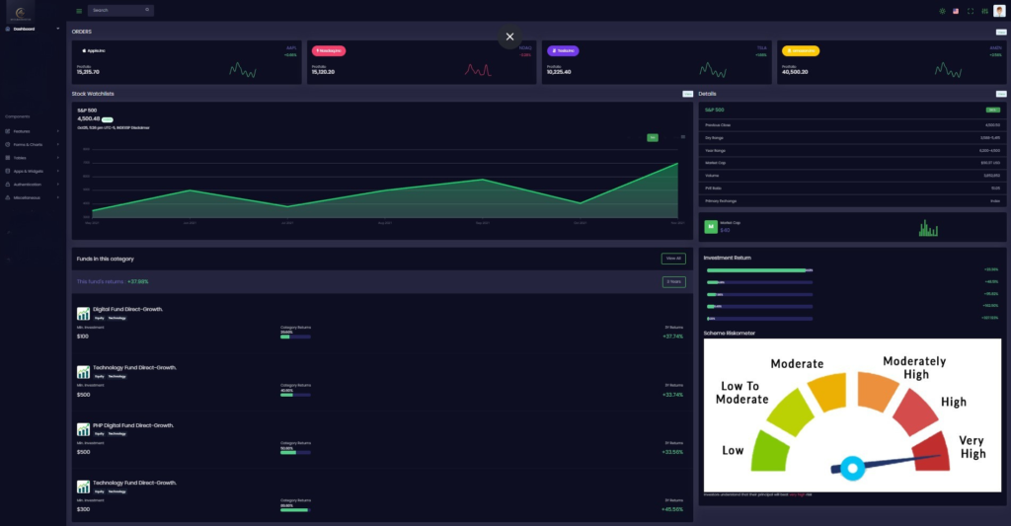Click into the Search input field
1011x526 pixels.
(x=115, y=10)
